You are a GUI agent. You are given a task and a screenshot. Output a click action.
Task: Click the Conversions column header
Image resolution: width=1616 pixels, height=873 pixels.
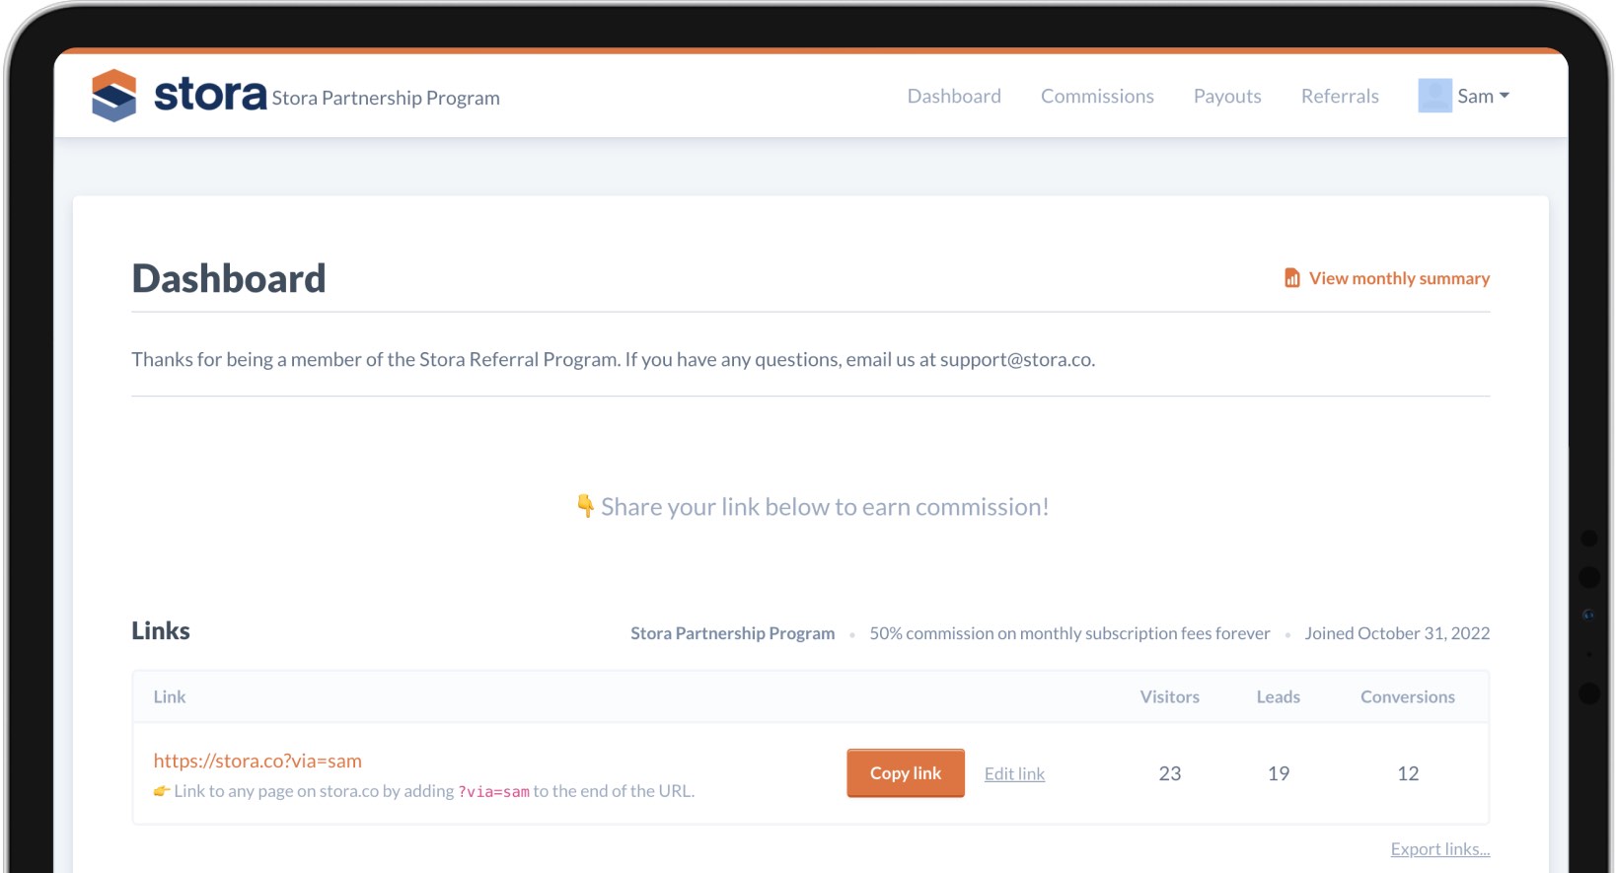point(1408,696)
